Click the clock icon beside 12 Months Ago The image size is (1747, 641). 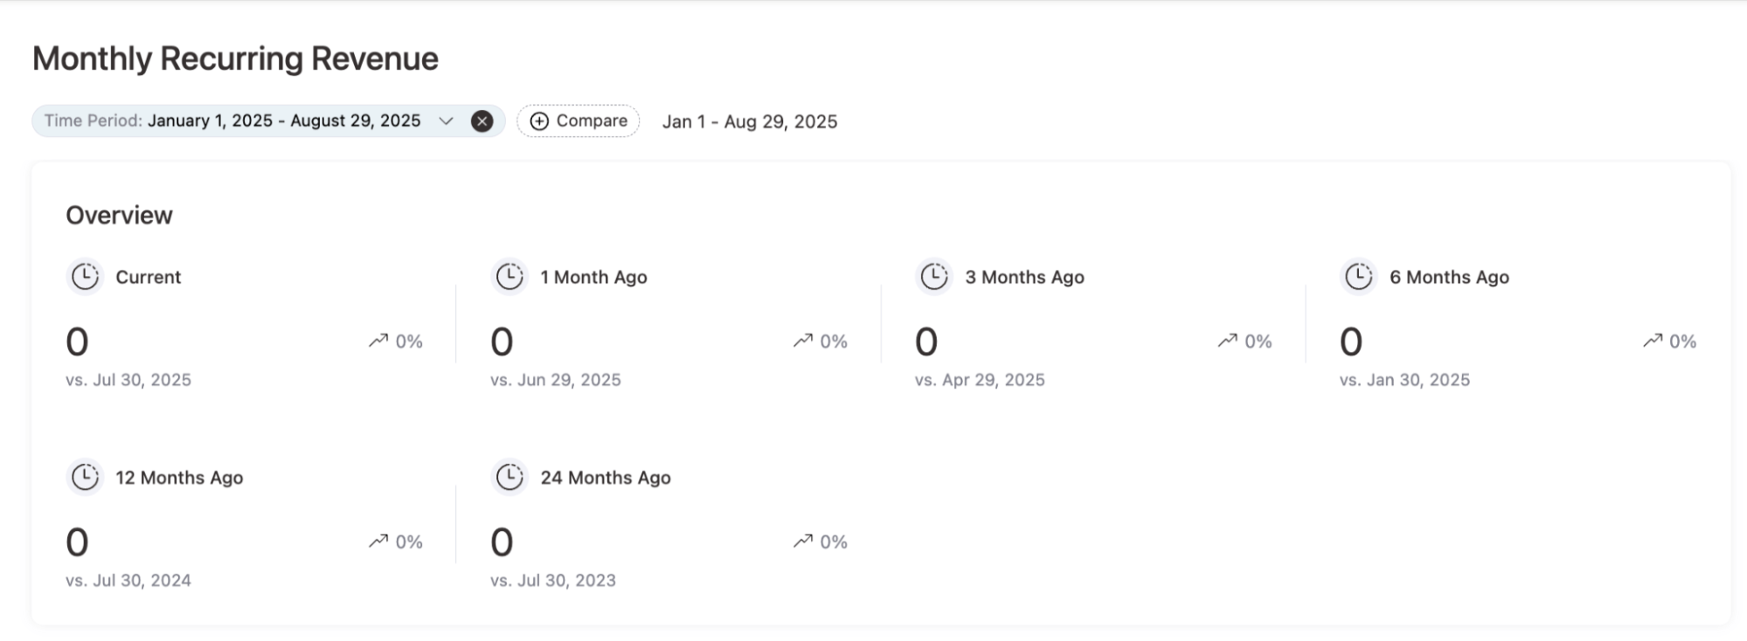click(85, 478)
